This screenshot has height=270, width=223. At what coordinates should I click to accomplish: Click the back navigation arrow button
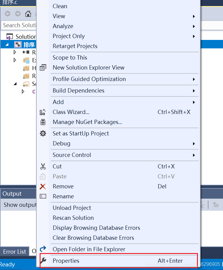(8, 14)
